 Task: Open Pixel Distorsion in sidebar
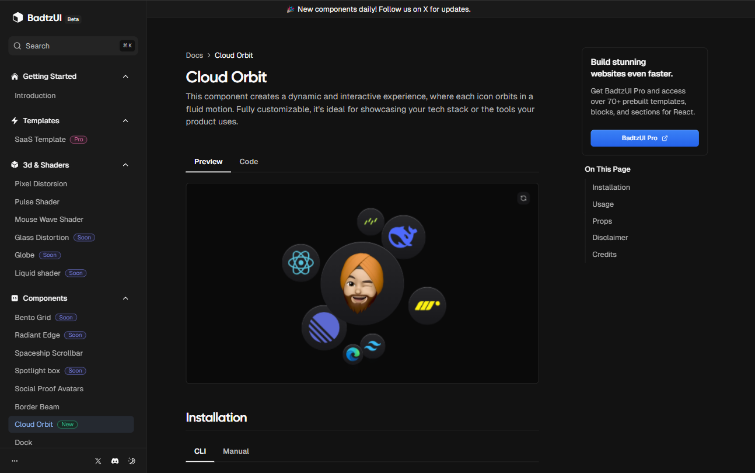(41, 184)
